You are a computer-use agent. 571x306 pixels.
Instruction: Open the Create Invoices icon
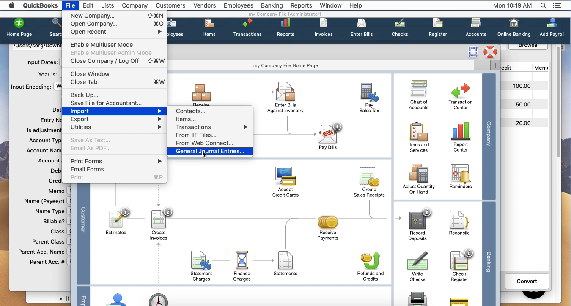[158, 220]
